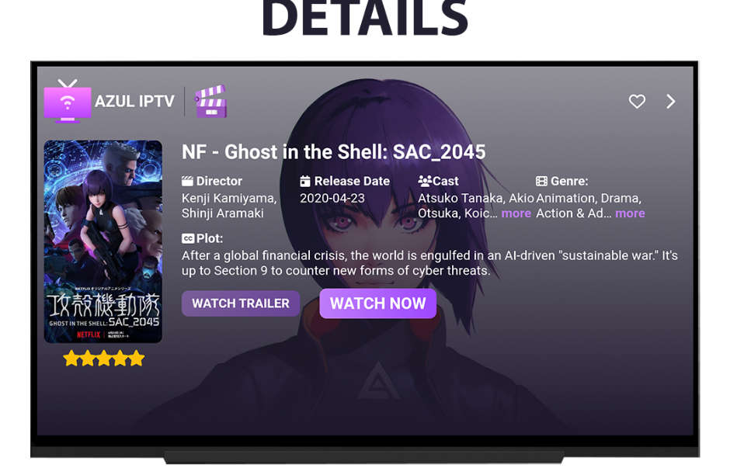Click the Release Date calendar icon
The image size is (751, 475).
[x=305, y=181]
